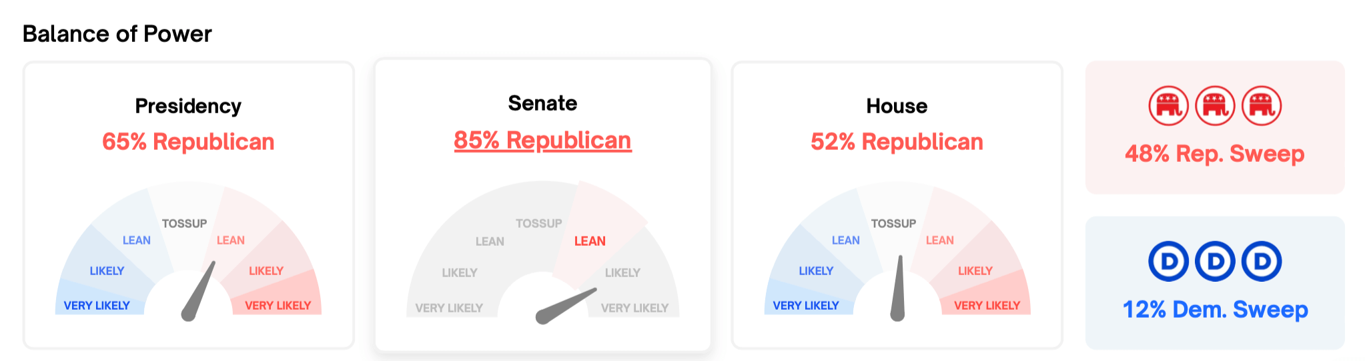The image size is (1365, 361).
Task: Click the House gauge needle
Action: click(898, 288)
